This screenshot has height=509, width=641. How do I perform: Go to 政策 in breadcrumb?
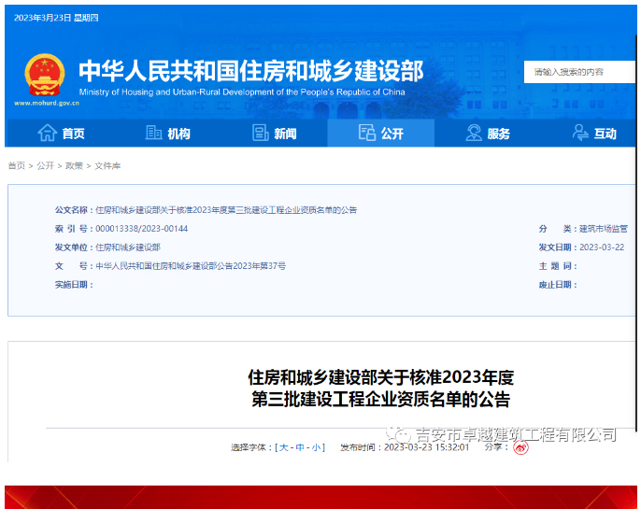point(74,166)
